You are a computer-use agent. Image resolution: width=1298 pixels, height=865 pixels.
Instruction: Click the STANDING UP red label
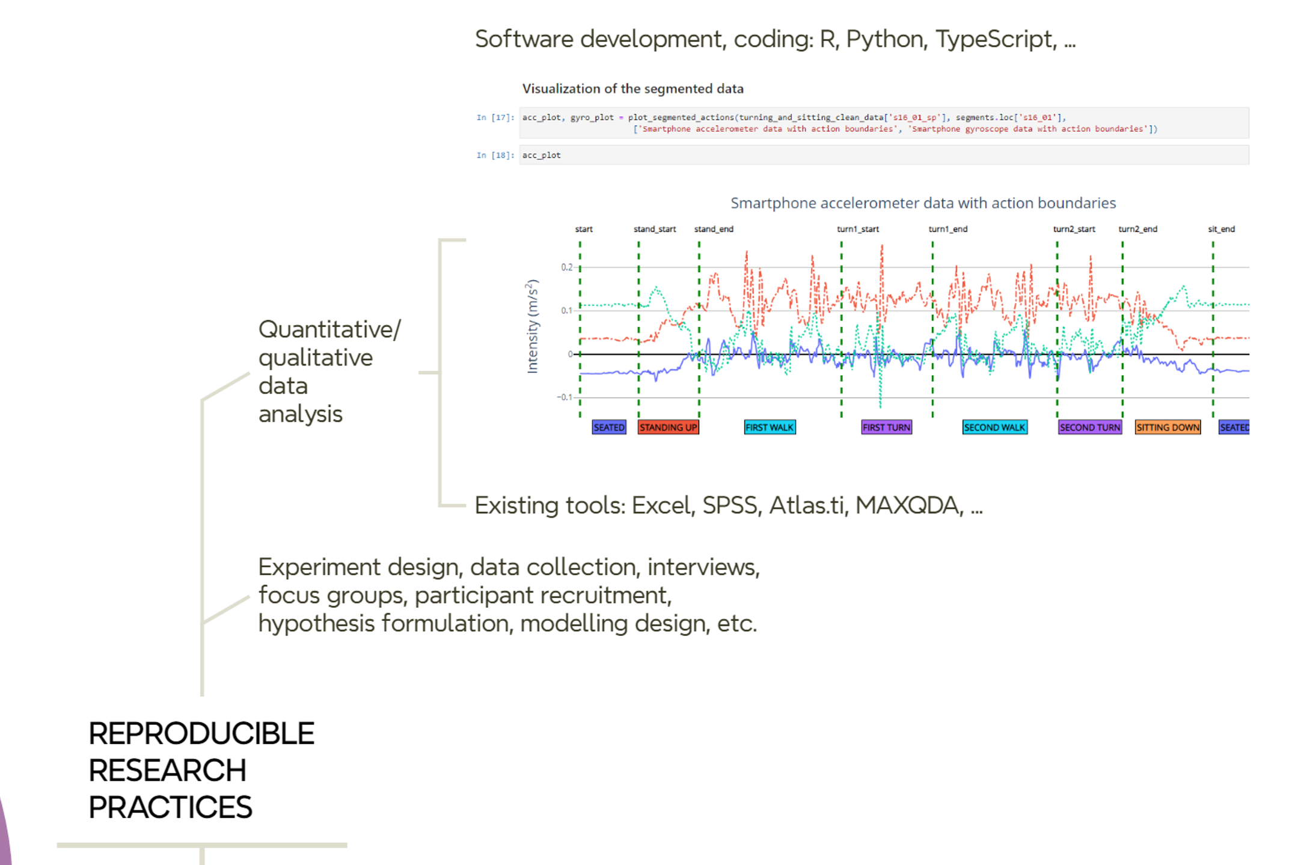668,427
